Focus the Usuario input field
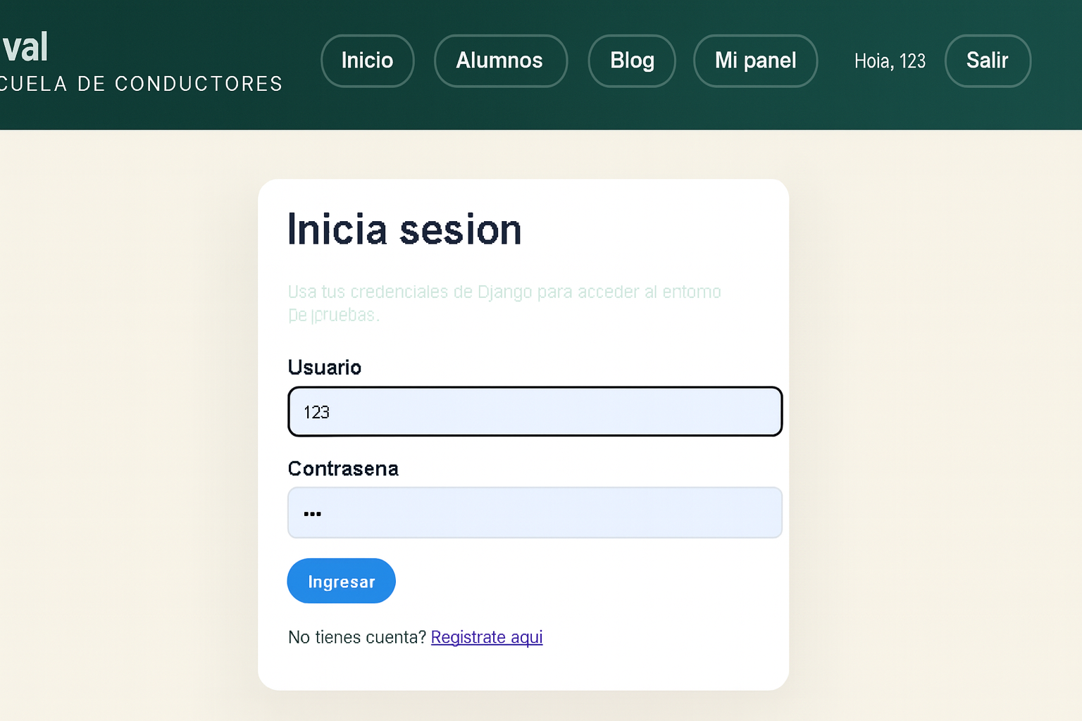 pyautogui.click(x=535, y=412)
